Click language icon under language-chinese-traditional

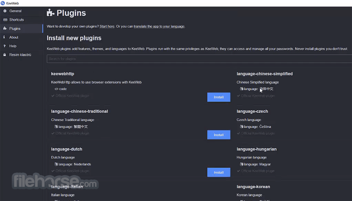click(x=56, y=126)
